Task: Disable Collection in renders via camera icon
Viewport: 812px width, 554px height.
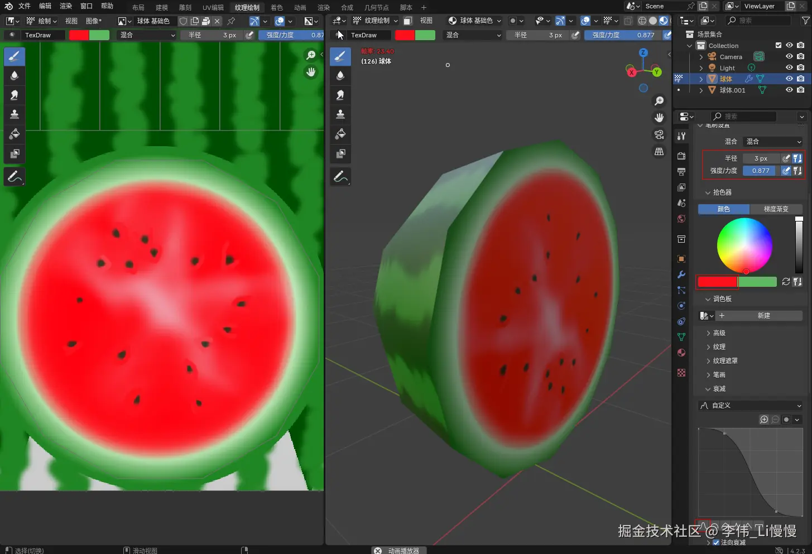Action: pyautogui.click(x=801, y=45)
